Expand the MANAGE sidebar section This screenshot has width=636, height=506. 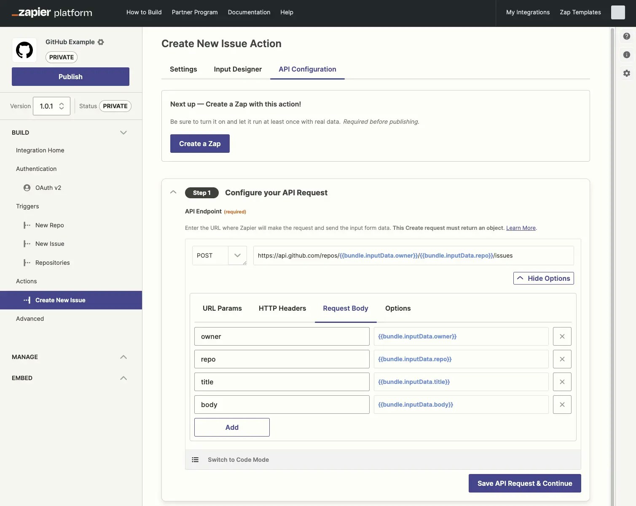123,357
